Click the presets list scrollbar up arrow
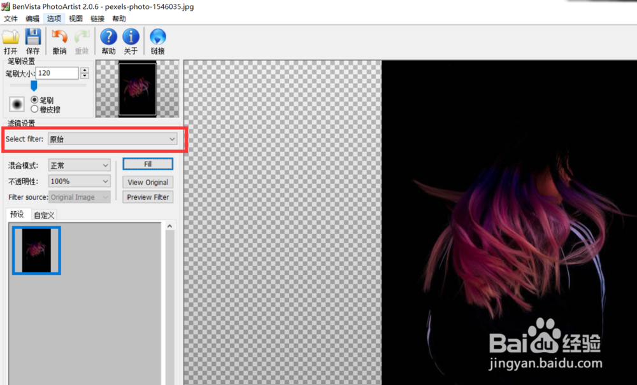The height and width of the screenshot is (385, 637). click(x=170, y=226)
